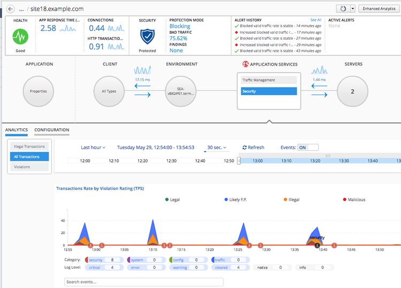Open the 30 sec. interval dropdown
The height and width of the screenshot is (288, 401).
click(x=217, y=147)
